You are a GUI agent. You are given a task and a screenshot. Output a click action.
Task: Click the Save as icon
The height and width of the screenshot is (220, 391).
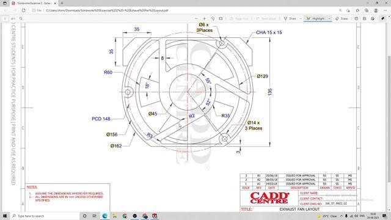pyautogui.click(x=373, y=18)
